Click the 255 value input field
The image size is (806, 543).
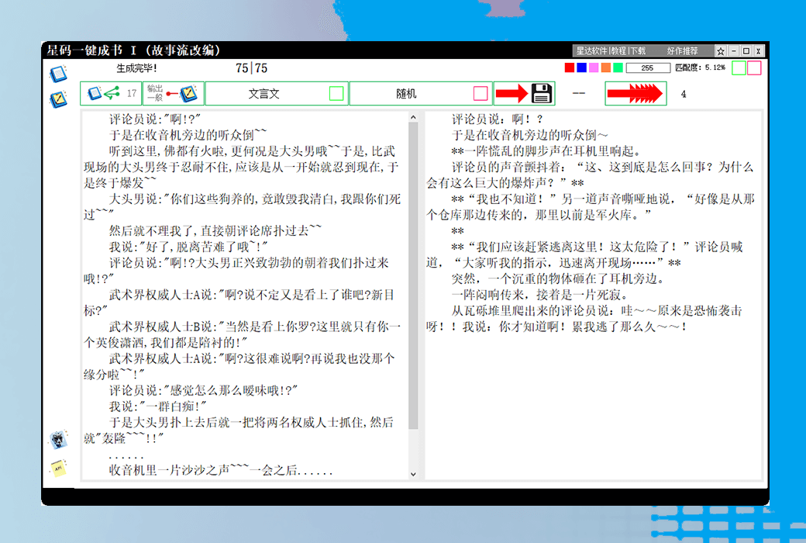(648, 68)
